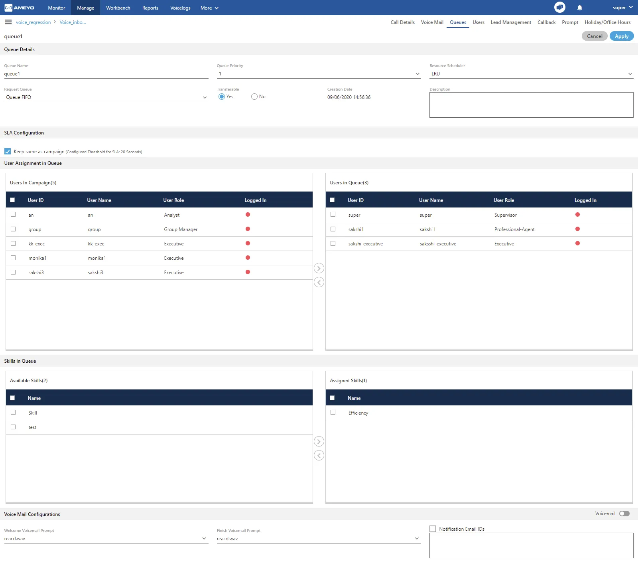Click the Queue Name input field
The image size is (638, 567).
click(x=106, y=74)
